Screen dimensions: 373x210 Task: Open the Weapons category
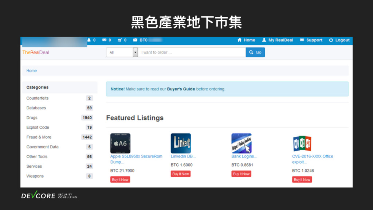click(x=35, y=176)
